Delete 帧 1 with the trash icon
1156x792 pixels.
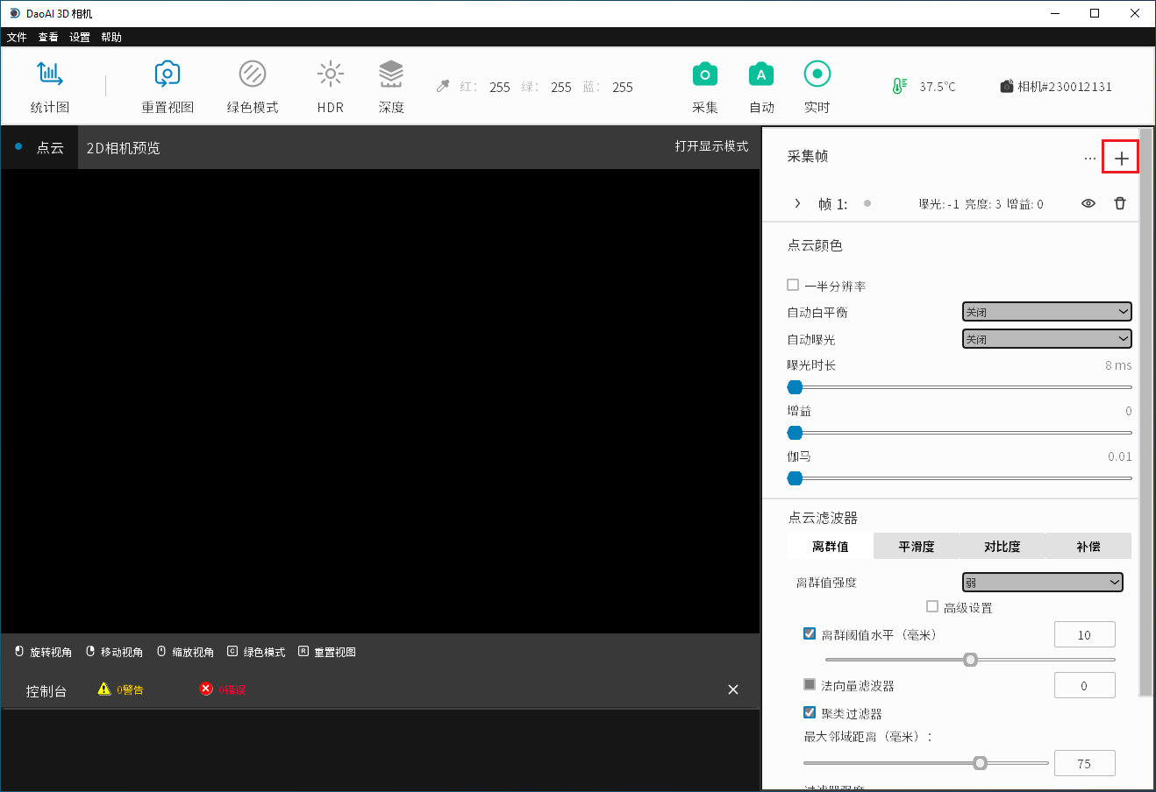pyautogui.click(x=1120, y=203)
